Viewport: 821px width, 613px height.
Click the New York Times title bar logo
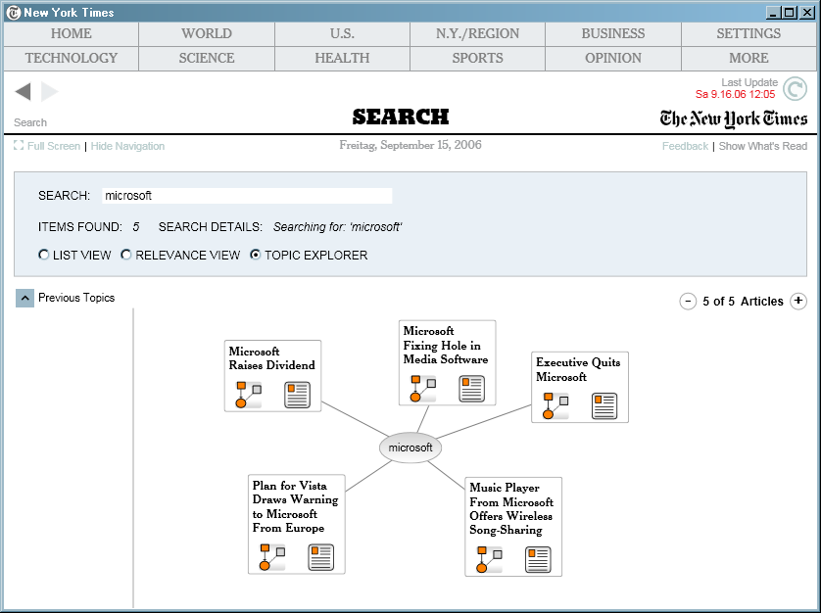tap(14, 13)
